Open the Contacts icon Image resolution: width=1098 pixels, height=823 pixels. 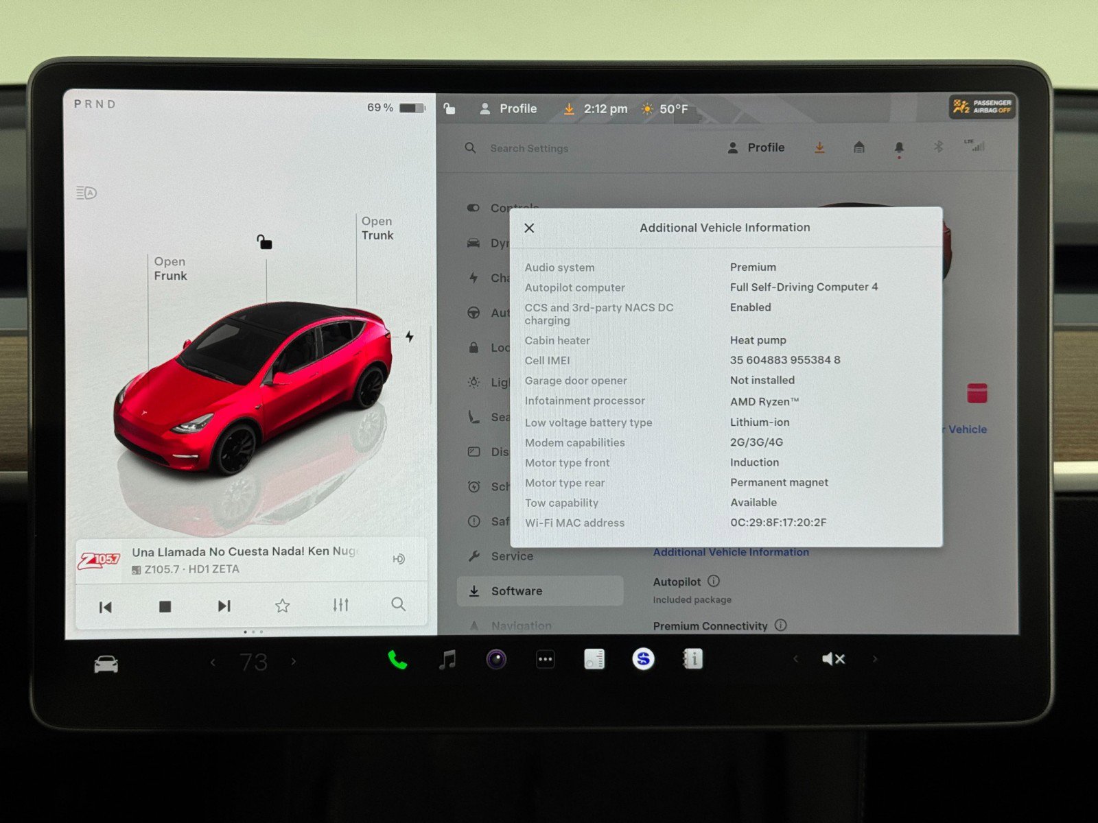coord(692,659)
